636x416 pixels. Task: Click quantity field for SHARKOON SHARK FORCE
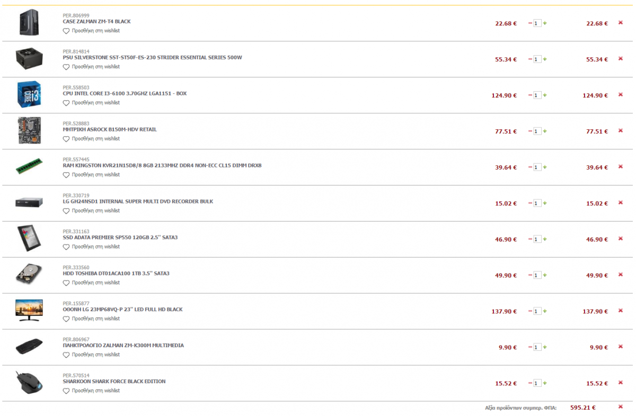point(537,384)
